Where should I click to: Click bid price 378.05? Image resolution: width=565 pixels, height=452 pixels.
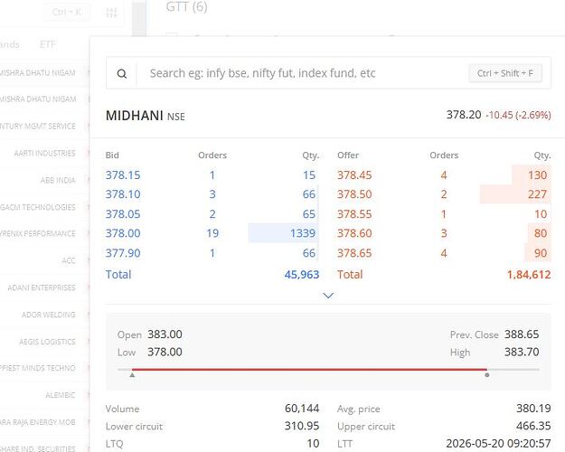pyautogui.click(x=123, y=214)
